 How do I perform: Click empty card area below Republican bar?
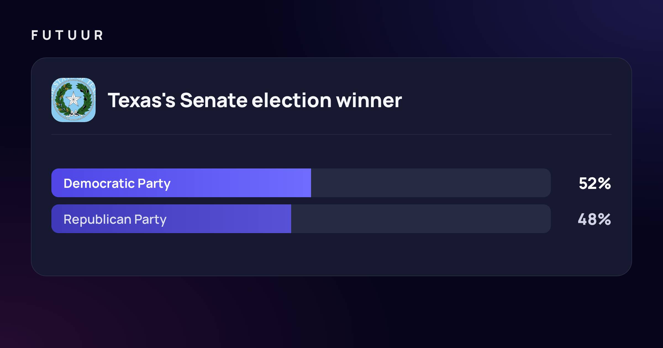[x=331, y=254]
